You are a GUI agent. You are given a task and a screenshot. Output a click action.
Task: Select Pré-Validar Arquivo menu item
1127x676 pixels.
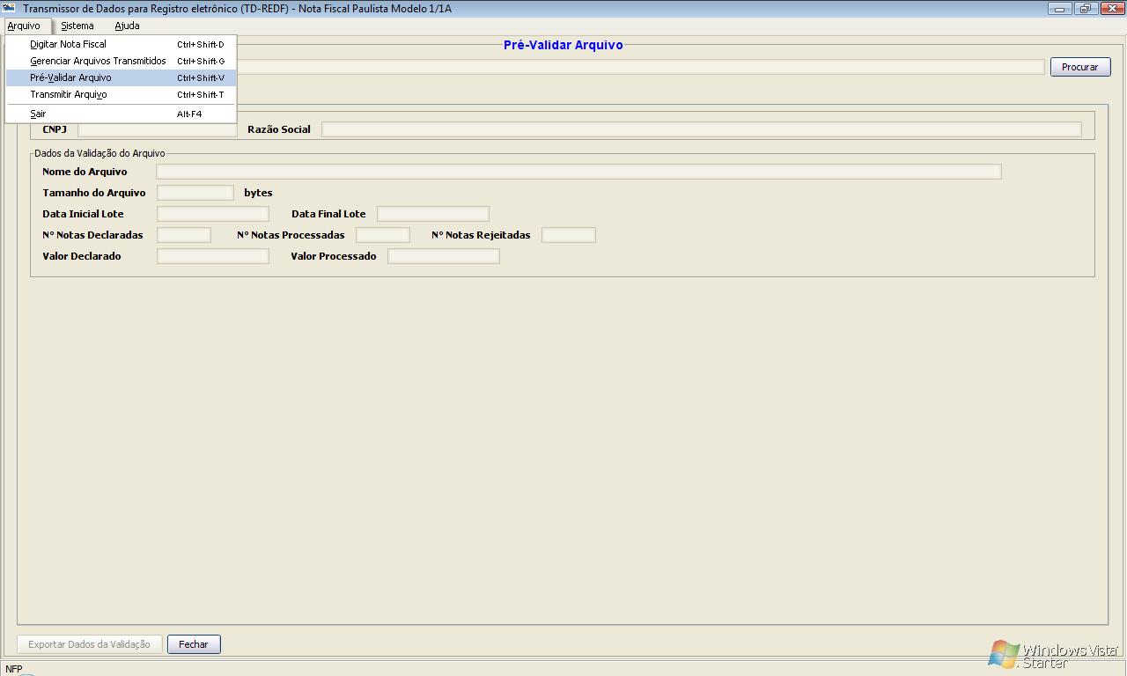(121, 77)
